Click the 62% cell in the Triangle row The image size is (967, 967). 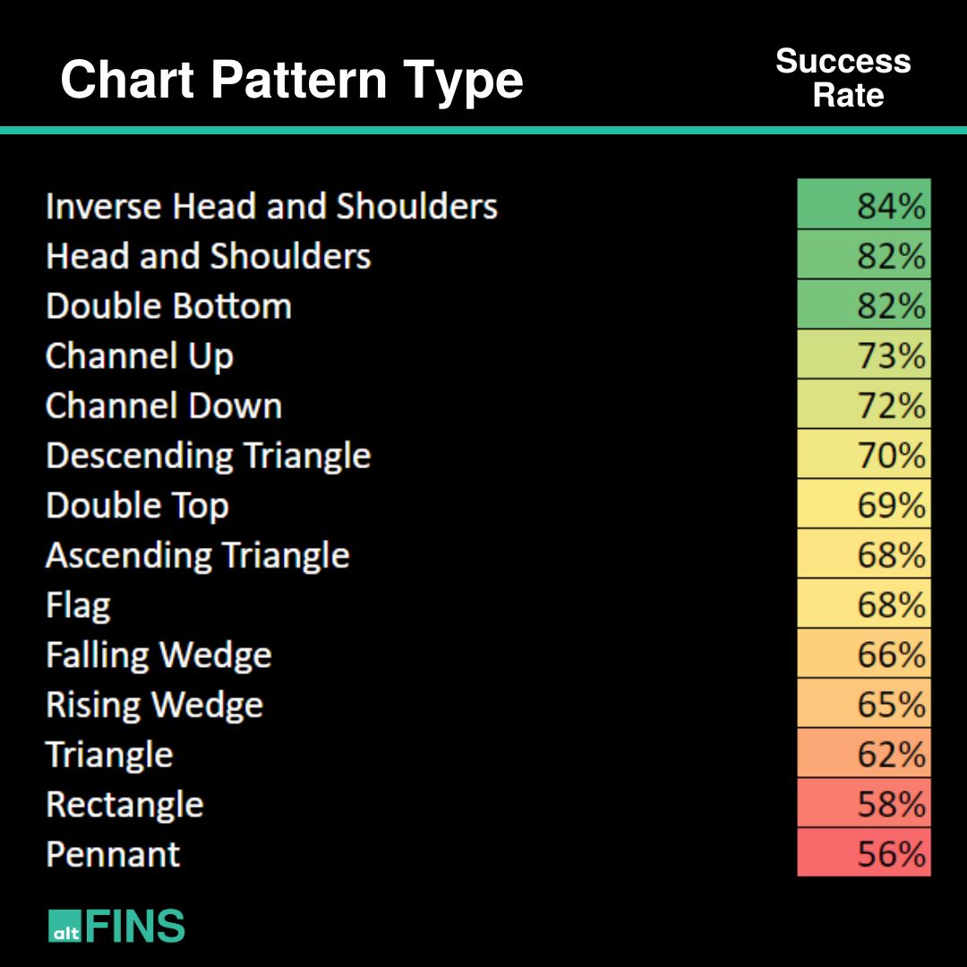click(x=864, y=755)
